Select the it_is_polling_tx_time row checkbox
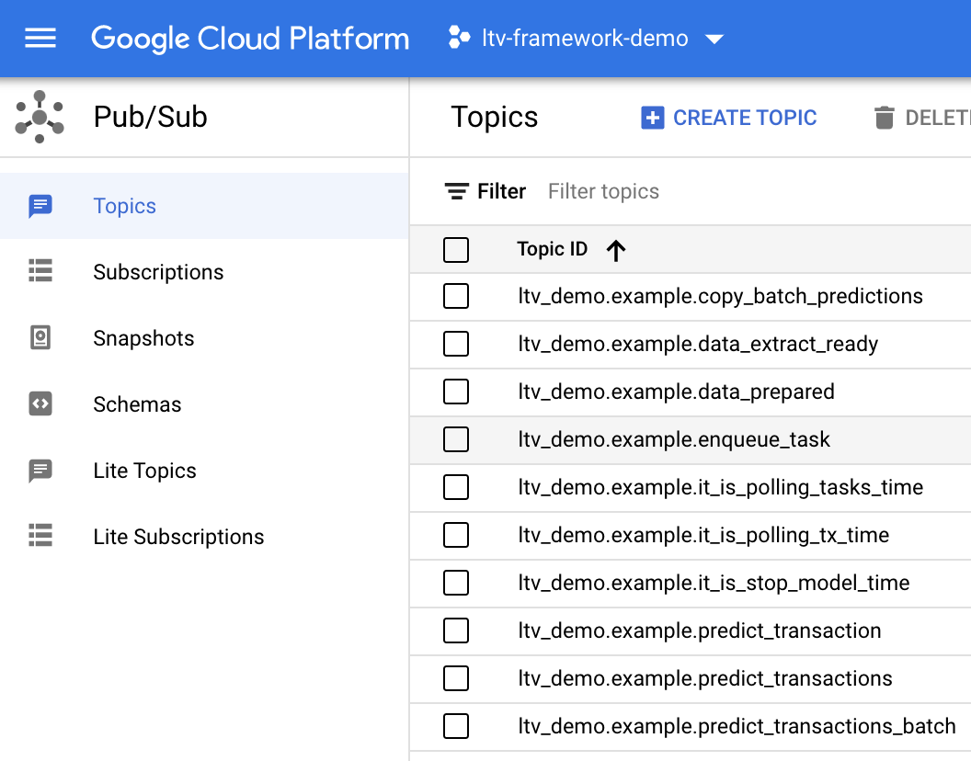Viewport: 971px width, 761px height. (x=456, y=535)
